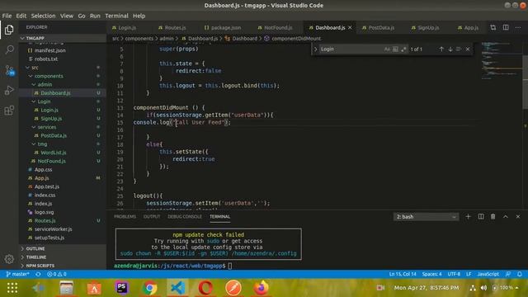Viewport: 528px width, 297px height.
Task: Close the find widget
Action: click(x=468, y=49)
